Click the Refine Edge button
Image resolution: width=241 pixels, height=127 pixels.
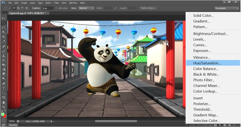[148, 8]
